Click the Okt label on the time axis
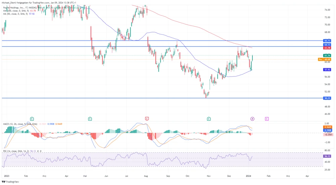 click(187, 176)
